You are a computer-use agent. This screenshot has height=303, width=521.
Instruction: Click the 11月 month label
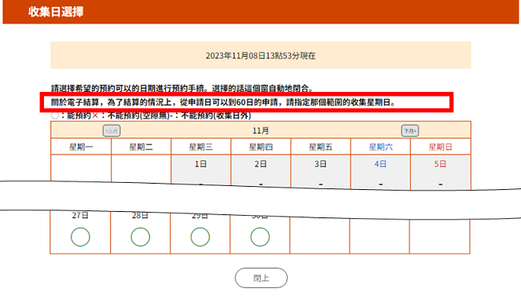pyautogui.click(x=261, y=131)
